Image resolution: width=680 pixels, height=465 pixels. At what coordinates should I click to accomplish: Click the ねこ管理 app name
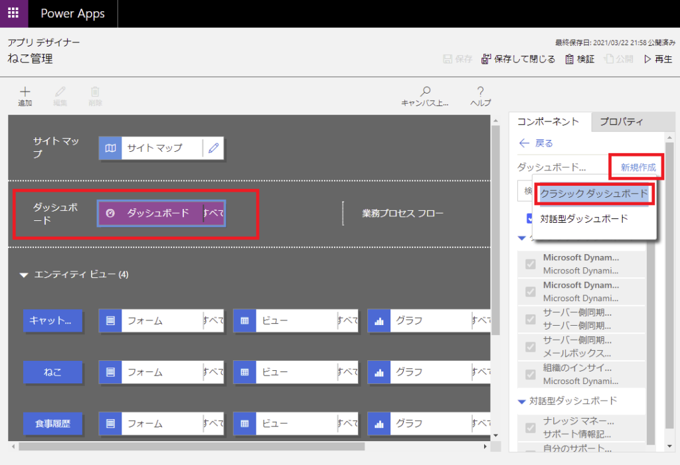[30, 58]
